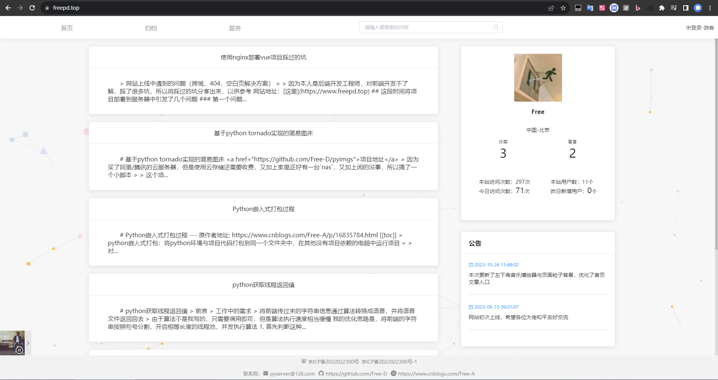Screen dimensions: 718x380
Task: Click the announcement date 2023-09-15 09:21:07
Action: (x=496, y=307)
